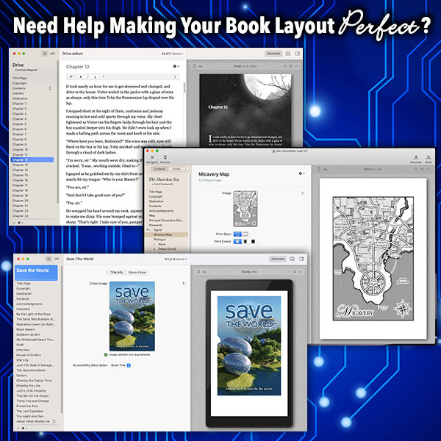
Task: Click the Store icon in the Shoreless Sea toolbar
Action: (429, 156)
